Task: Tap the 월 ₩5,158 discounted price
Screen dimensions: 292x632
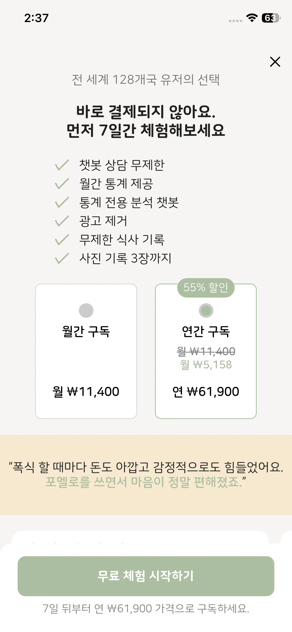Action: (x=206, y=365)
